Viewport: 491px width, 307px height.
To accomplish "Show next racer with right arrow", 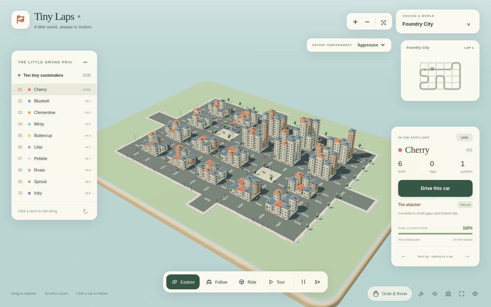I will click(467, 256).
